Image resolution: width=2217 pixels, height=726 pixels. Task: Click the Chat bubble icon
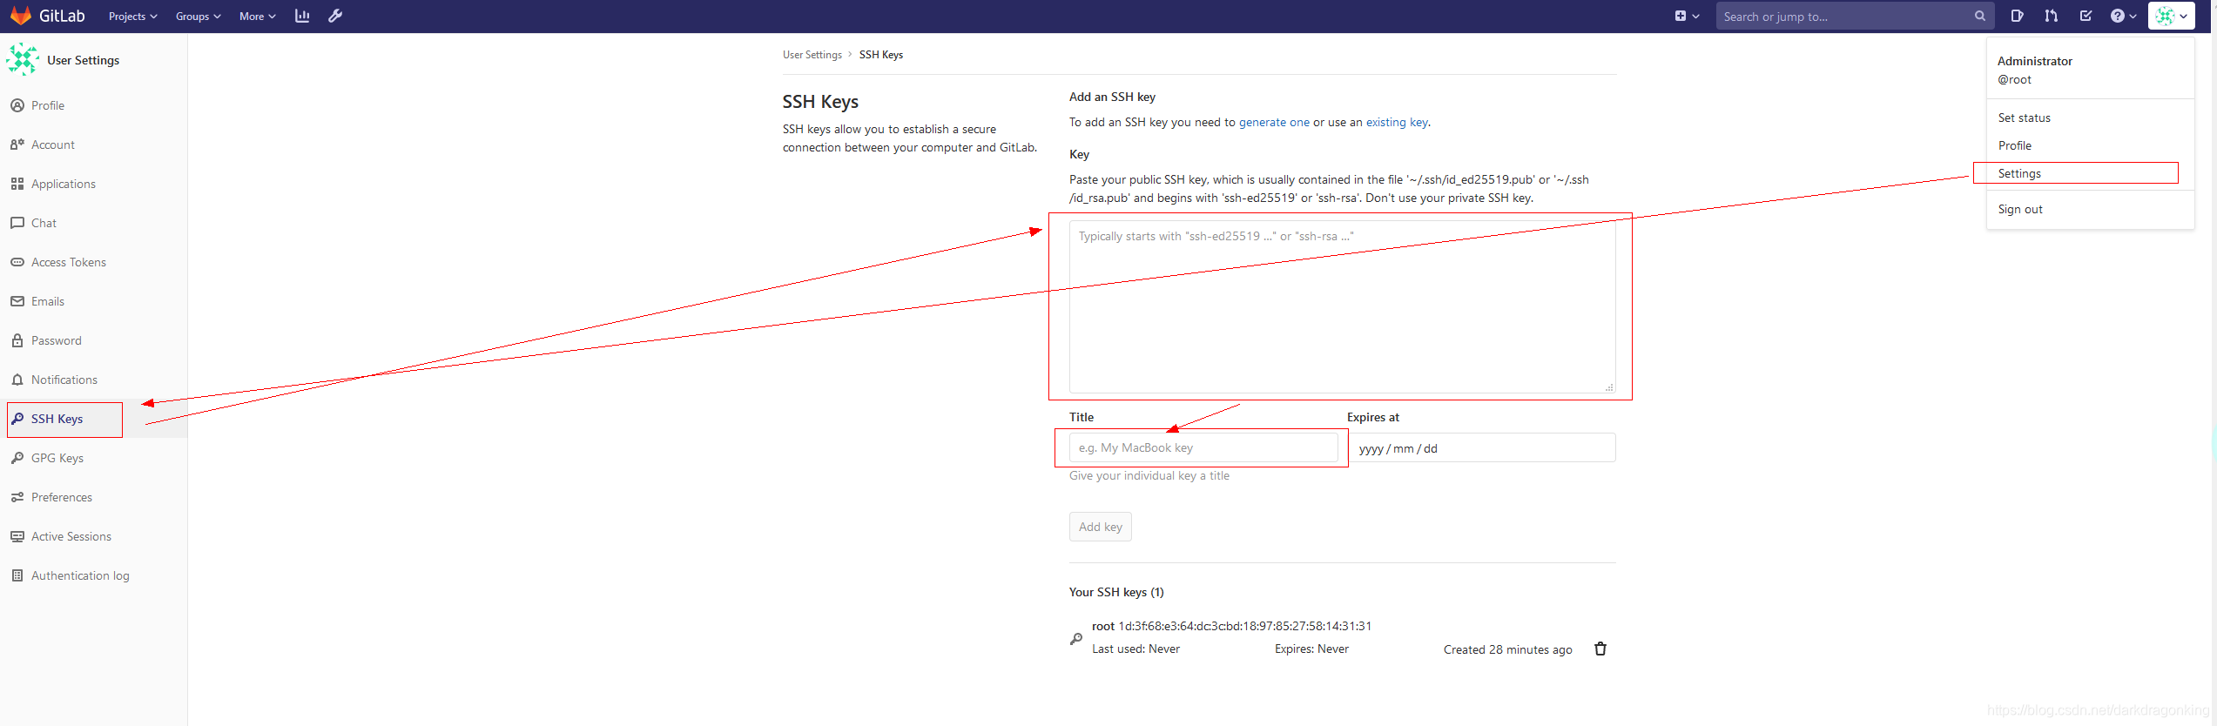pos(17,223)
